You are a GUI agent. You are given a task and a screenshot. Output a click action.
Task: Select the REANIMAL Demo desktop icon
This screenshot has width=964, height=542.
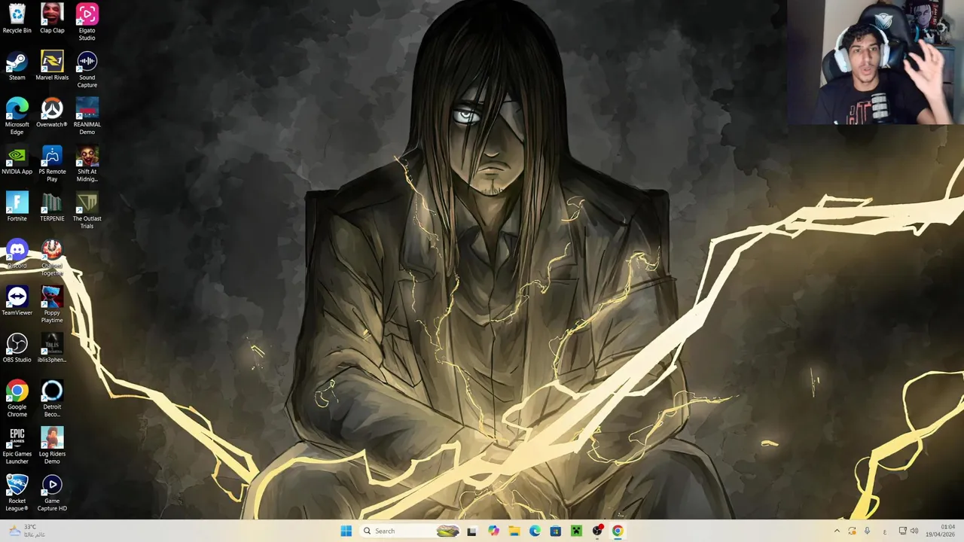[87, 117]
